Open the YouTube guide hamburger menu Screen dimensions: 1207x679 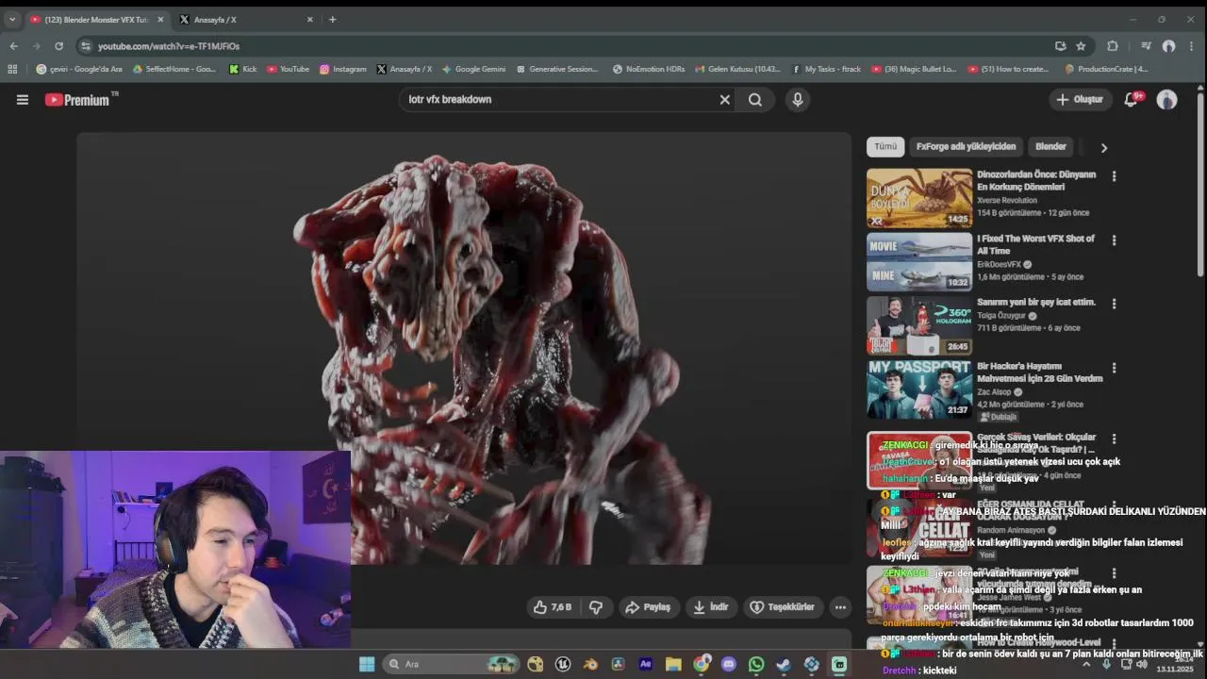pos(23,99)
